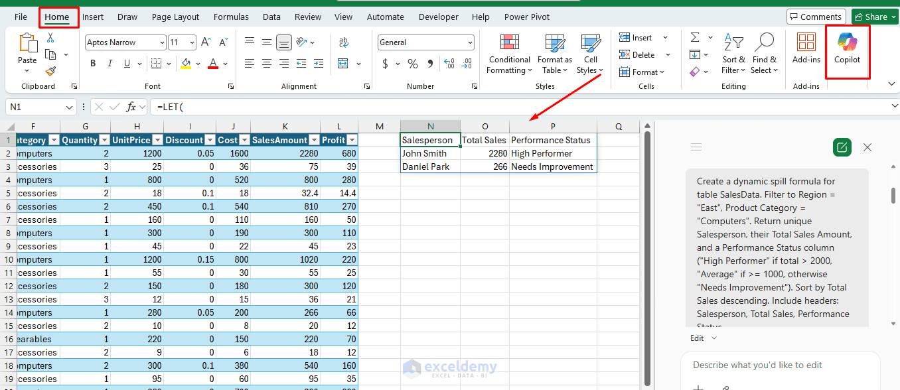Click Increase Indent icon

tap(319, 64)
